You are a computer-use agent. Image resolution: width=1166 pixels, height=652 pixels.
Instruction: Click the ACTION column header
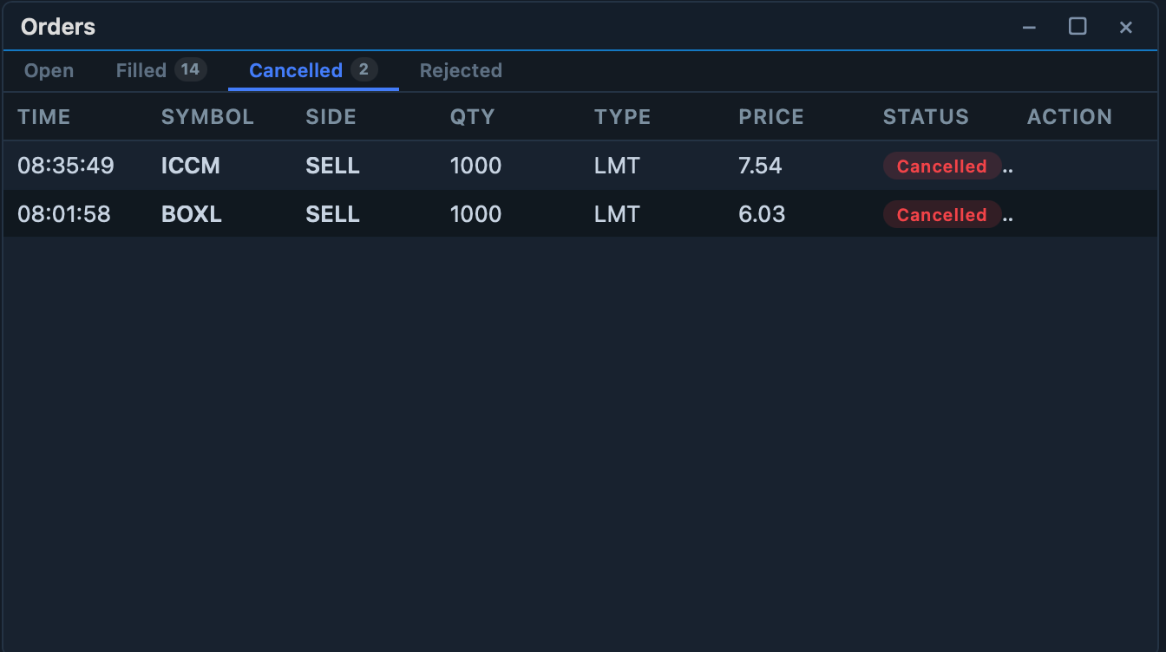[x=1070, y=117]
